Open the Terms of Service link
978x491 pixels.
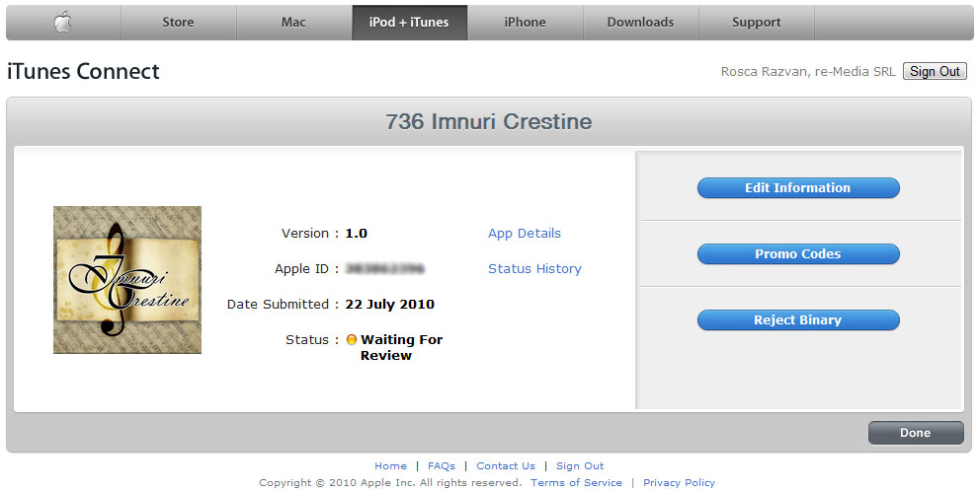pyautogui.click(x=576, y=483)
